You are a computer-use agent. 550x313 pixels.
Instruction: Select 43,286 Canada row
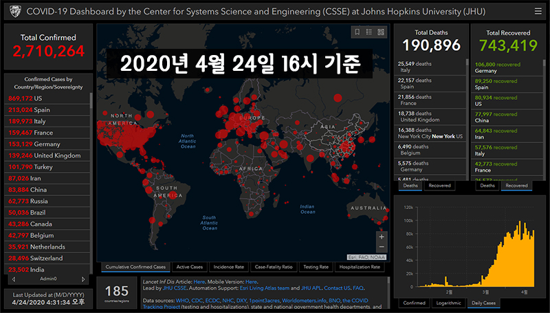tap(47, 224)
